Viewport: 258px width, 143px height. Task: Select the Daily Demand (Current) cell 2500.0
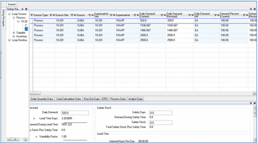(x=152, y=40)
